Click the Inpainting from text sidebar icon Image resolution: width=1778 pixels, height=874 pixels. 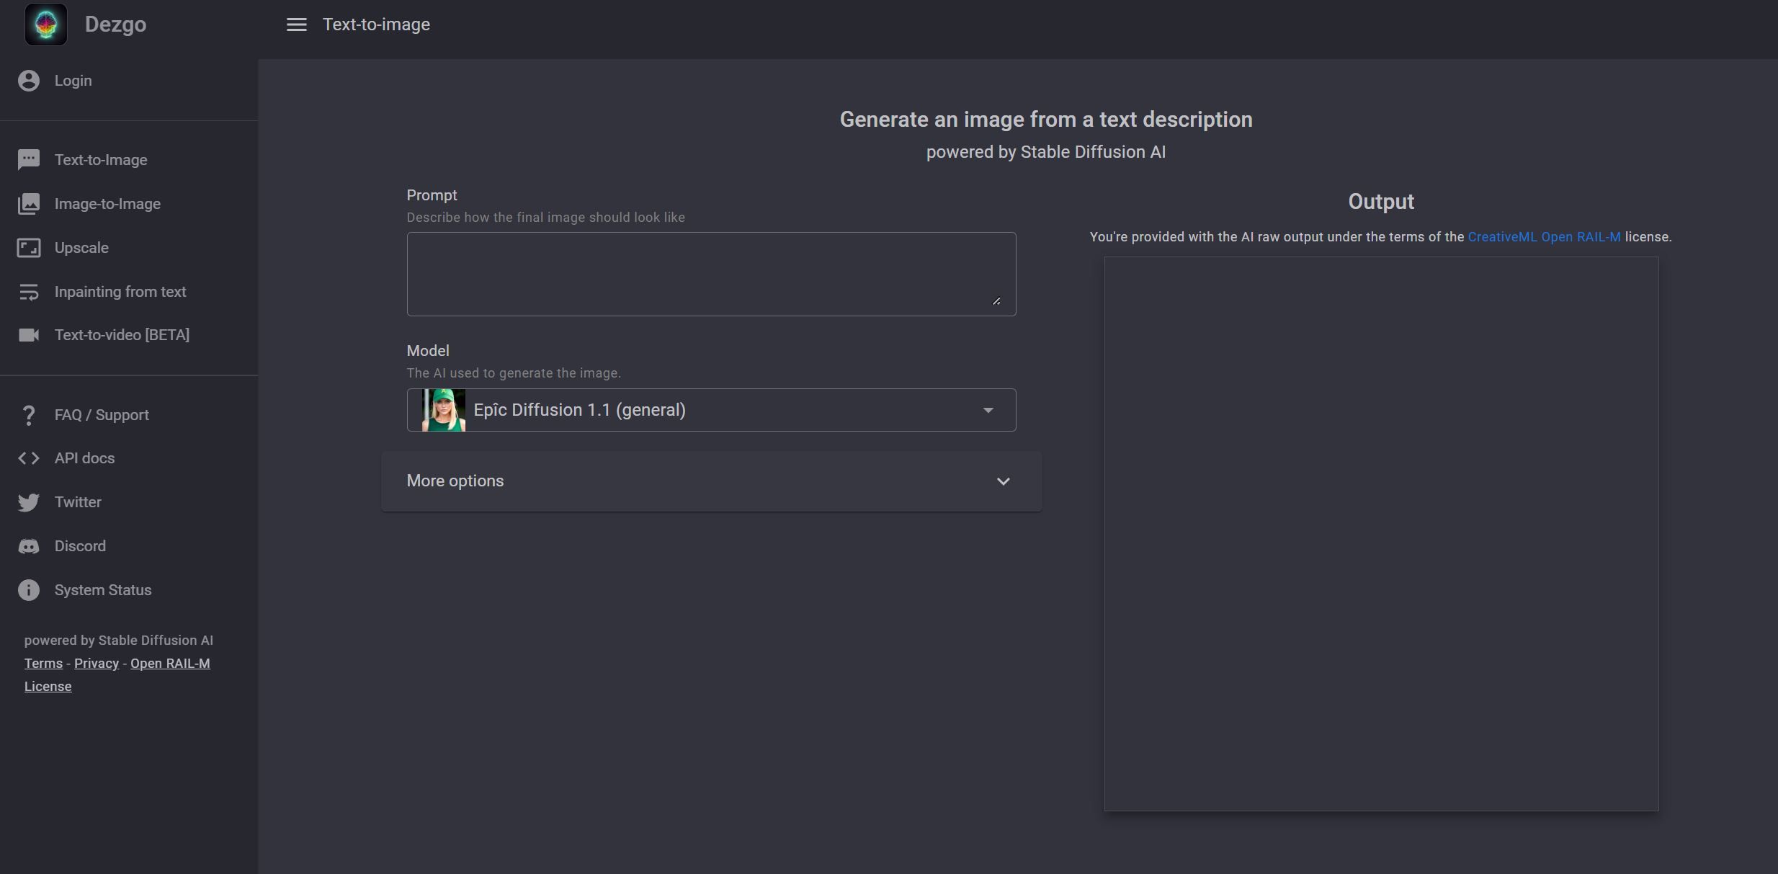[x=28, y=293]
